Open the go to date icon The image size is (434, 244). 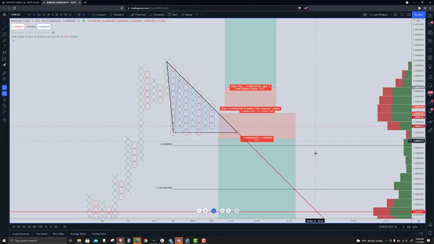(x=65, y=227)
